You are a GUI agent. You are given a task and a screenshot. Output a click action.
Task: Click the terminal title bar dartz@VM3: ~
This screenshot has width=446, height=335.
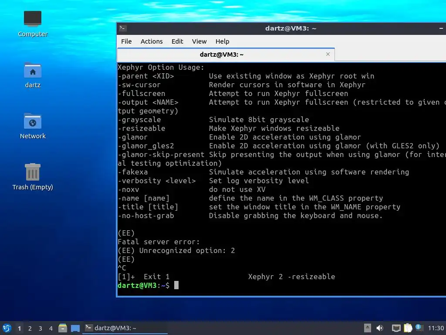pyautogui.click(x=291, y=28)
